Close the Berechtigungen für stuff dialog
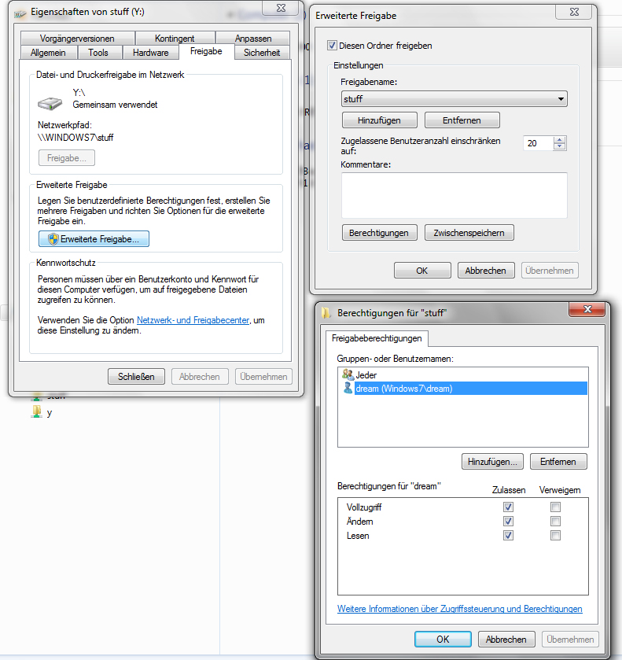The height and width of the screenshot is (660, 622). (587, 309)
